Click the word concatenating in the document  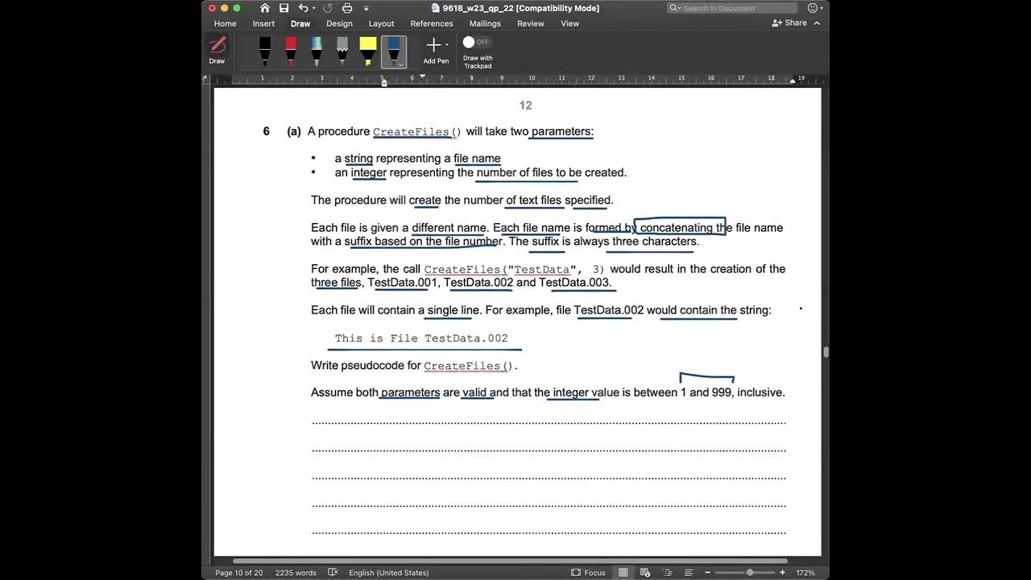[x=677, y=228]
